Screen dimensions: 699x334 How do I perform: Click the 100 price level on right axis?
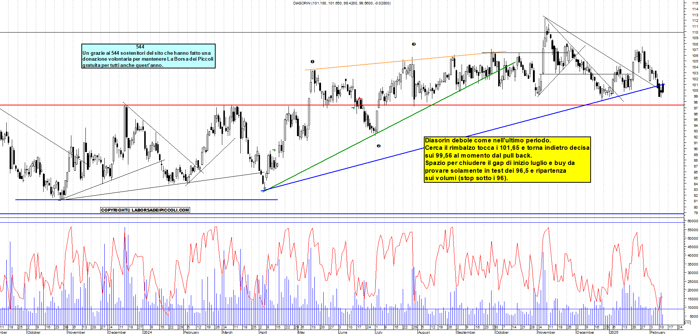point(695,90)
